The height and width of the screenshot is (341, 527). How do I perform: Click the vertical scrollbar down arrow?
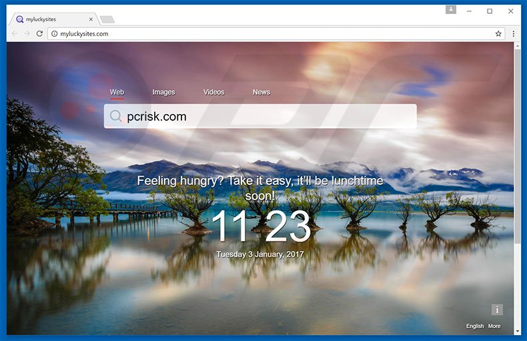point(517,330)
